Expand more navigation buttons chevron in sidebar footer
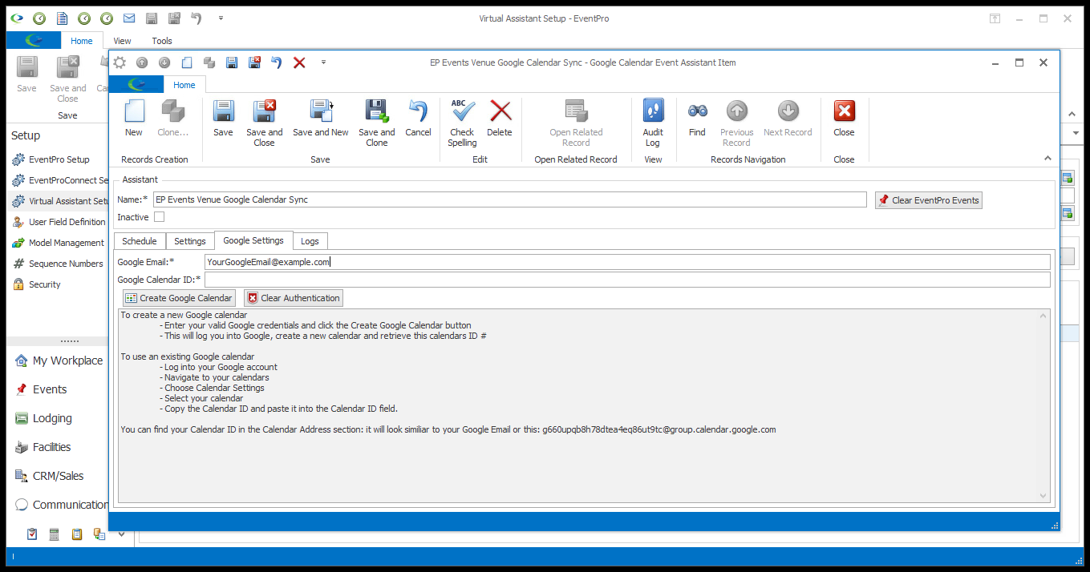The width and height of the screenshot is (1090, 572). 121,534
